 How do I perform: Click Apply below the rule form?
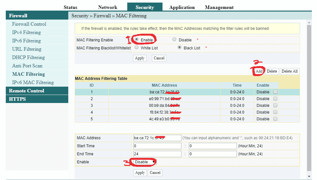(x=140, y=173)
